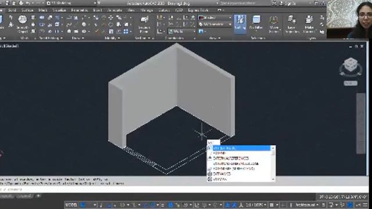Open the Surface ribbon tab

coord(27,10)
